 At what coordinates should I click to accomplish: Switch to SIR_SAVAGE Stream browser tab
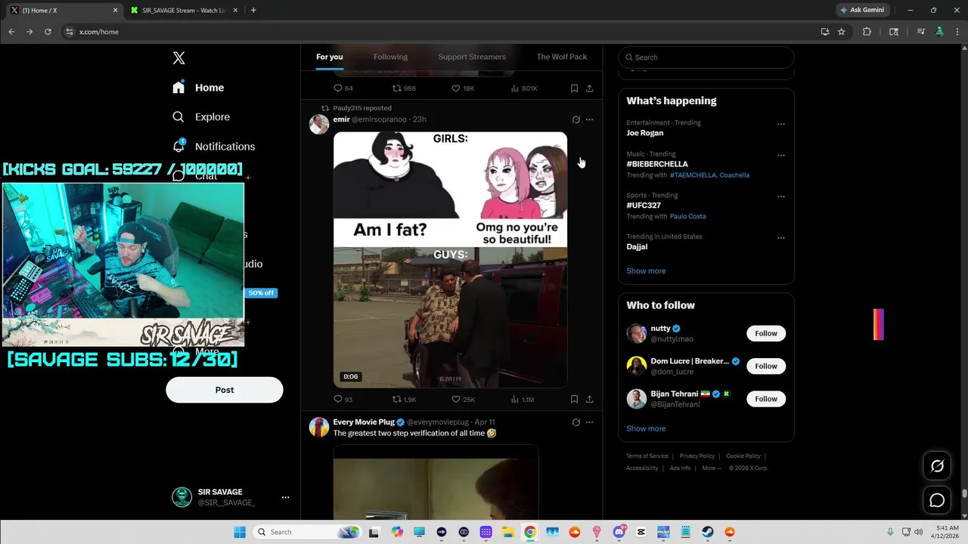(184, 11)
